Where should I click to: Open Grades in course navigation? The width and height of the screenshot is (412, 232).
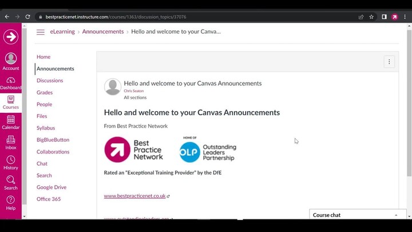[45, 93]
